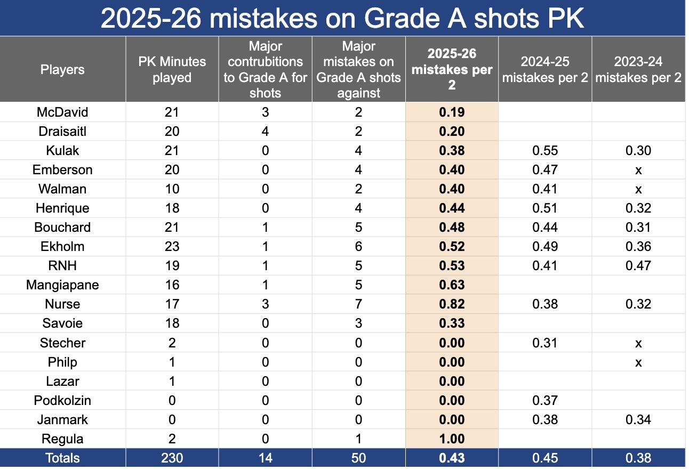Select the Draisaitl row name cell
Screen dimensions: 689x470
click(62, 132)
